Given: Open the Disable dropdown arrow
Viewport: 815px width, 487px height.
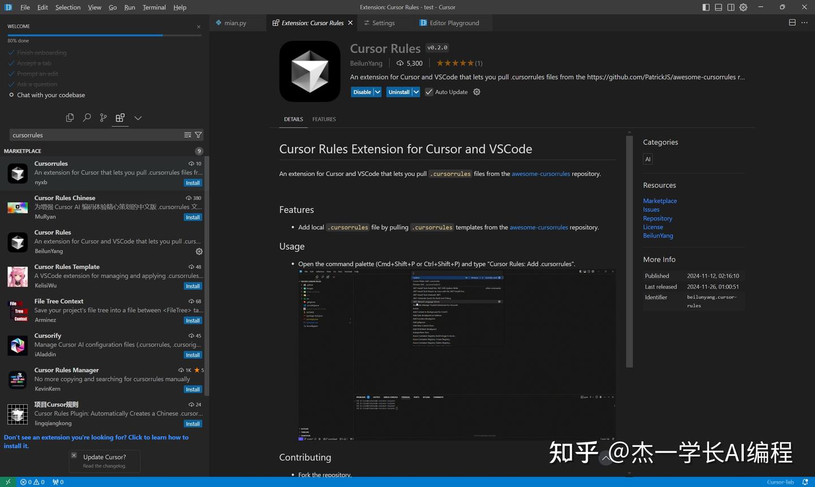Looking at the screenshot, I should click(378, 92).
